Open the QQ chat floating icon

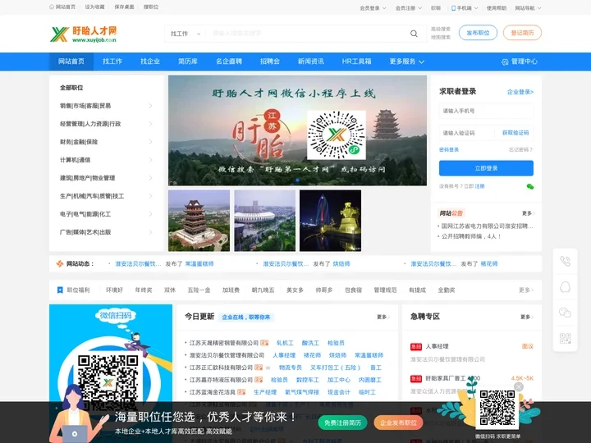click(x=565, y=287)
